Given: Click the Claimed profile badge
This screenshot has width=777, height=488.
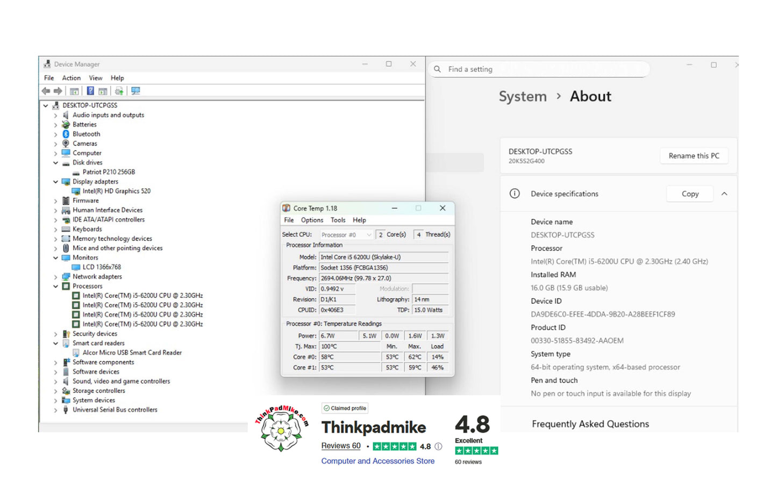Looking at the screenshot, I should [345, 408].
